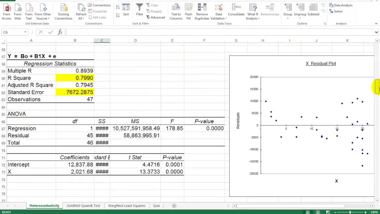This screenshot has height=214, width=380.
Task: Open the Sort dialog
Action: click(126, 10)
